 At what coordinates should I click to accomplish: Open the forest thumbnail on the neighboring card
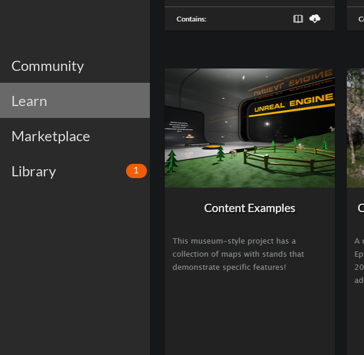coord(355,128)
